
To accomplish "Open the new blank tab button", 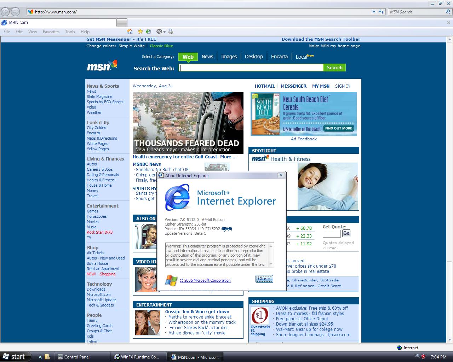I will [122, 23].
